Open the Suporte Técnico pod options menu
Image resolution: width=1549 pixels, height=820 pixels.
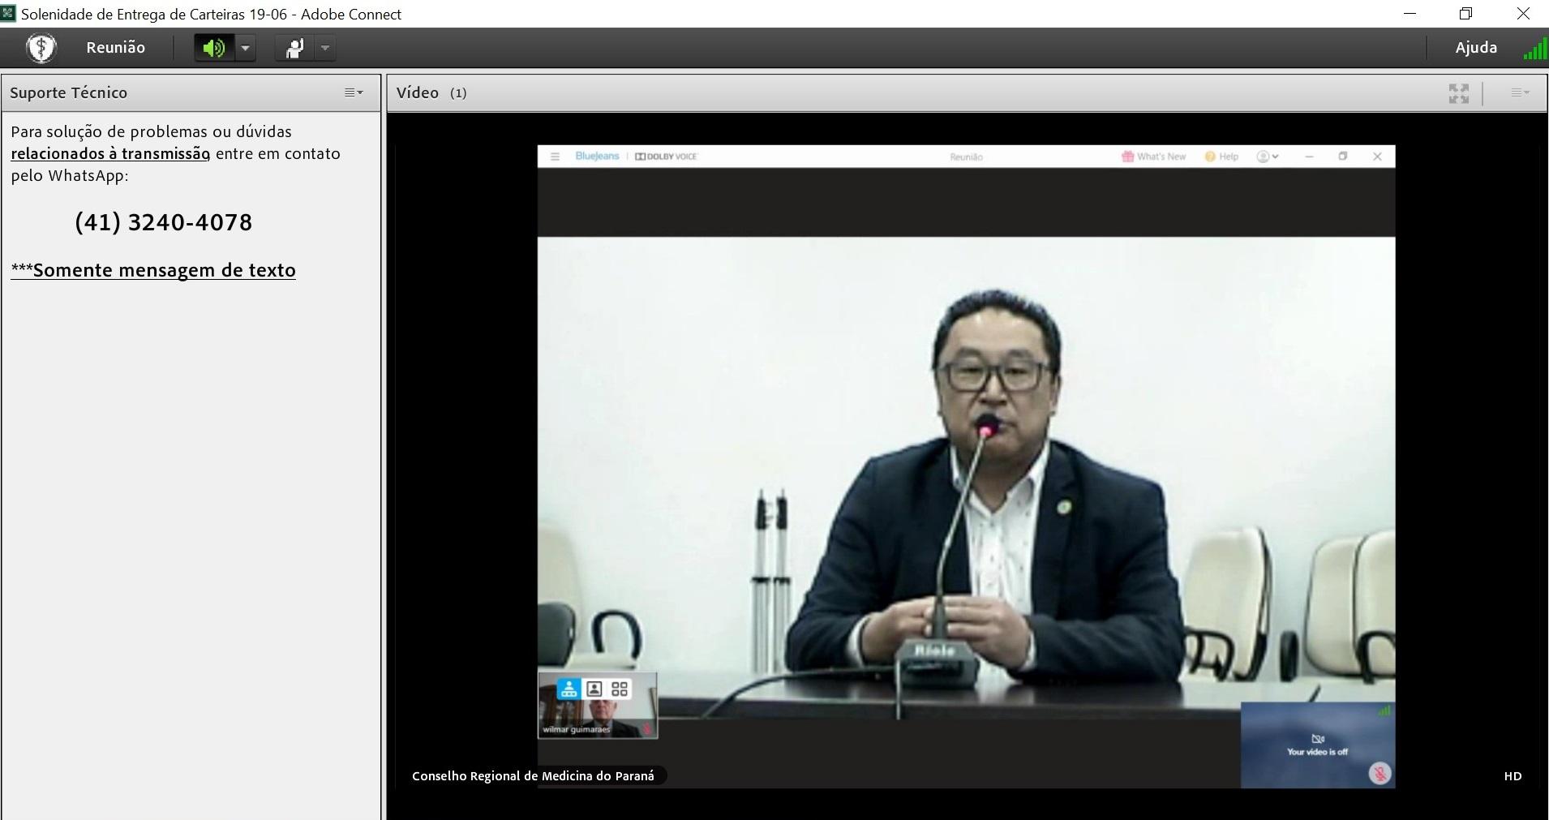[x=354, y=92]
